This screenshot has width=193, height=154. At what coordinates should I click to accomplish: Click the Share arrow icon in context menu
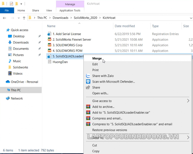(x=88, y=87)
